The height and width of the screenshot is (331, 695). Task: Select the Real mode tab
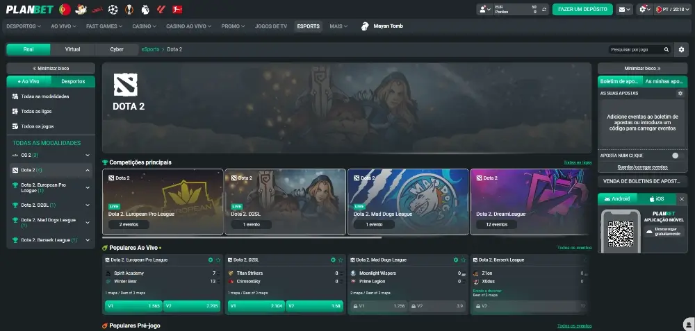click(x=28, y=49)
